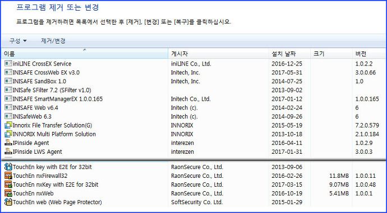Screen dimensions: 387x213
Task: Sort by the 크기 column header
Action: [331, 54]
